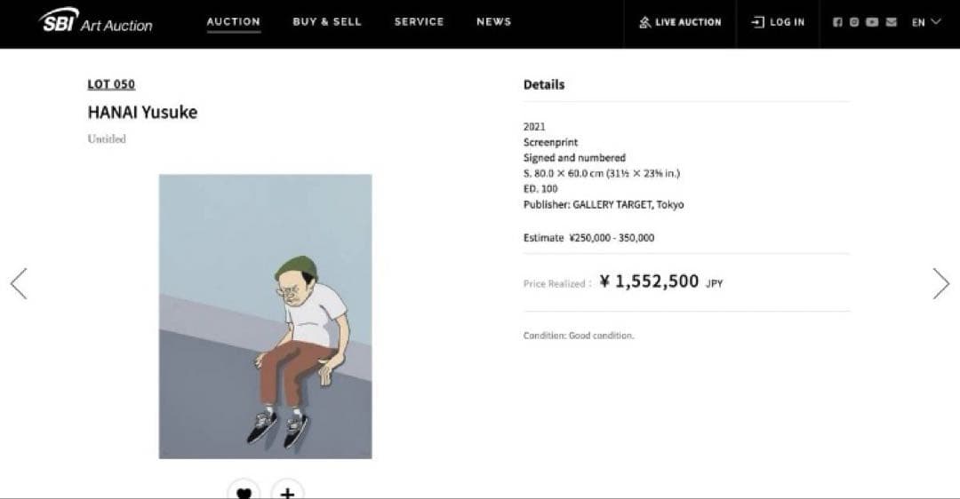This screenshot has height=499, width=960.
Task: Open the SERVICE menu
Action: (419, 22)
